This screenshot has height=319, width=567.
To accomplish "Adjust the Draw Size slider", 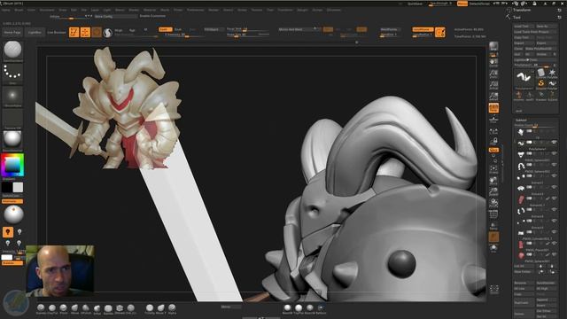I will pyautogui.click(x=248, y=35).
